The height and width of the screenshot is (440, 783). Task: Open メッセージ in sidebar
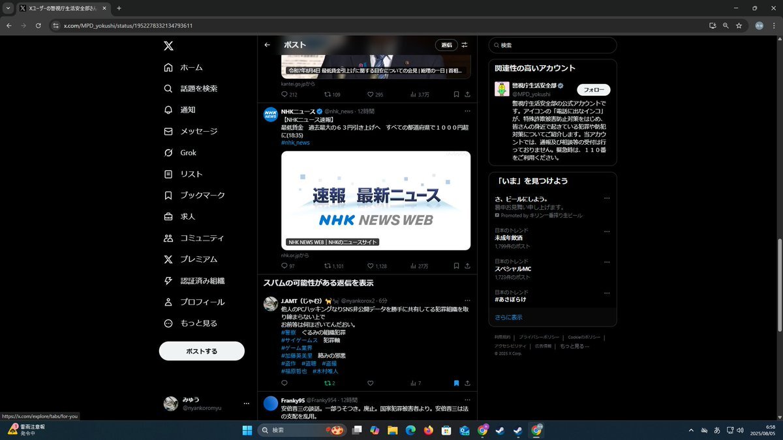point(191,131)
